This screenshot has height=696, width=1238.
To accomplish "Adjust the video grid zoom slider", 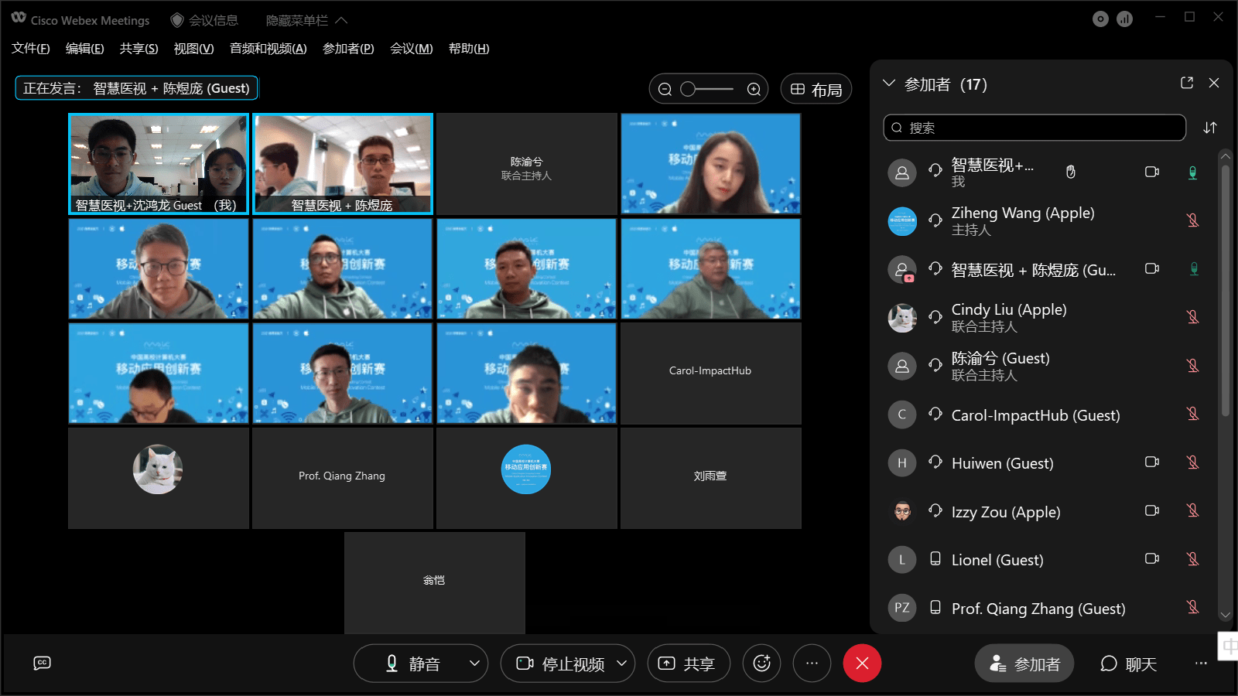I will coord(707,89).
